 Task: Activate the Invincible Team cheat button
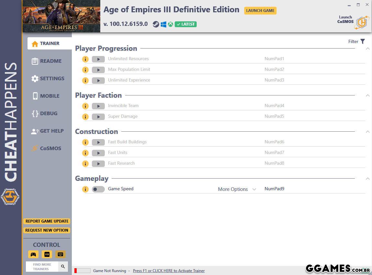pos(98,106)
